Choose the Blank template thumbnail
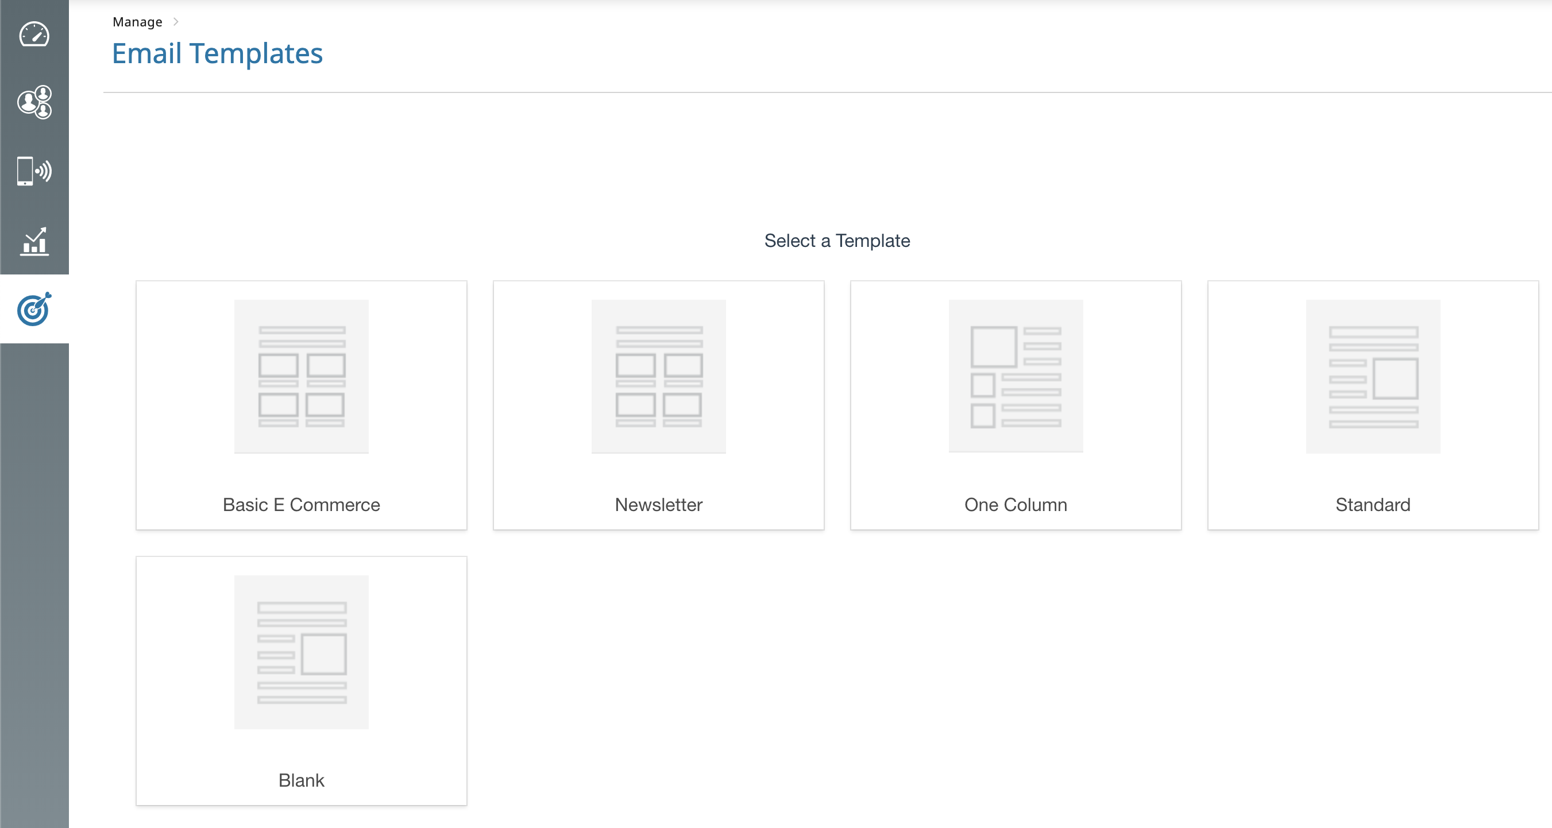The image size is (1552, 828). pyautogui.click(x=301, y=652)
